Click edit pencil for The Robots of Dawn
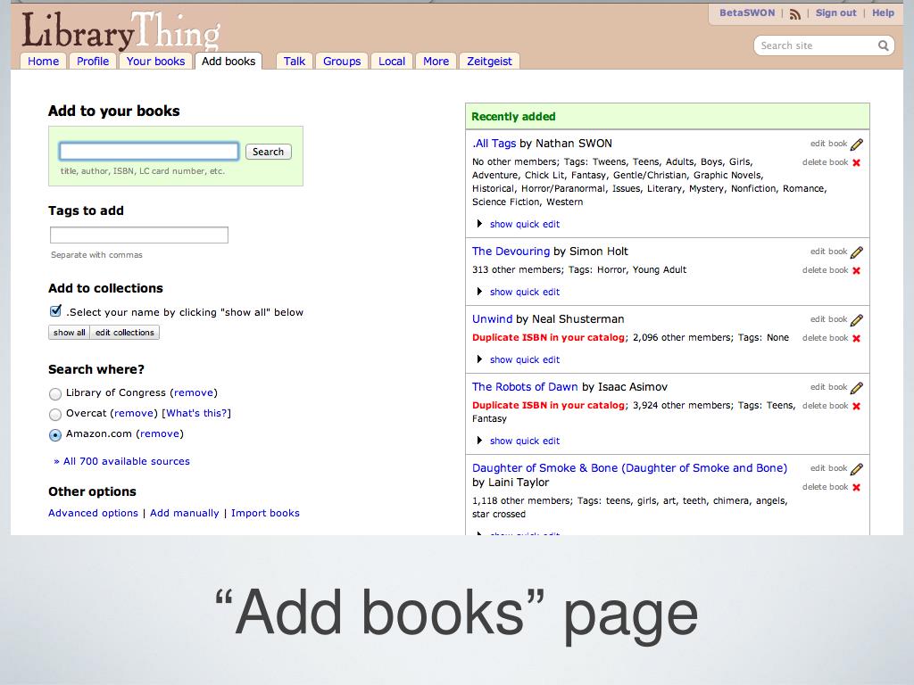The image size is (914, 685). [x=856, y=388]
